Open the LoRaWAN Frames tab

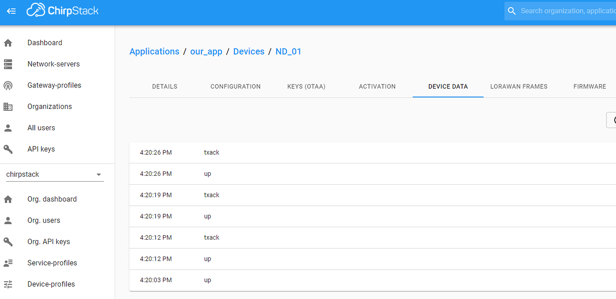[x=519, y=87]
